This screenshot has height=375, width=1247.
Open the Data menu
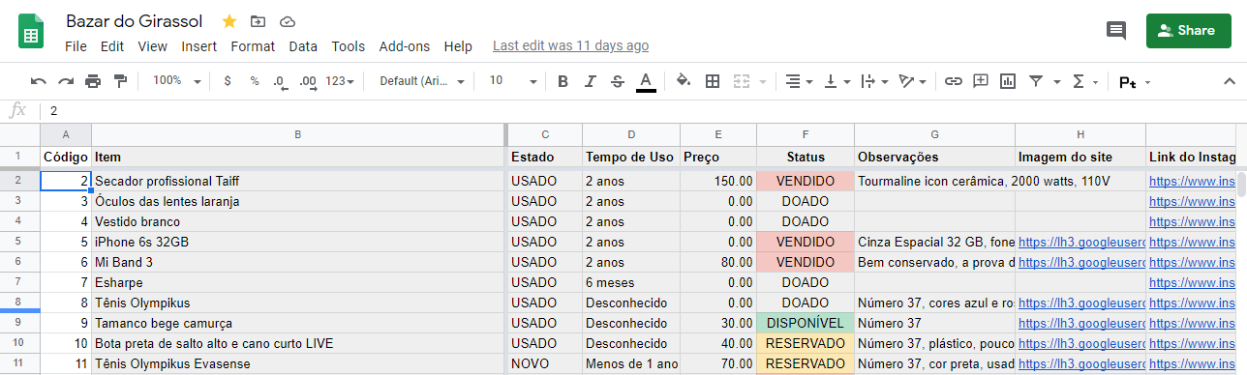click(303, 45)
